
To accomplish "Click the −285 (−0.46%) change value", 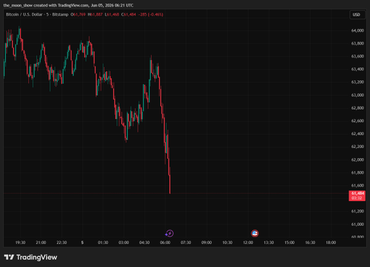I will pos(151,15).
